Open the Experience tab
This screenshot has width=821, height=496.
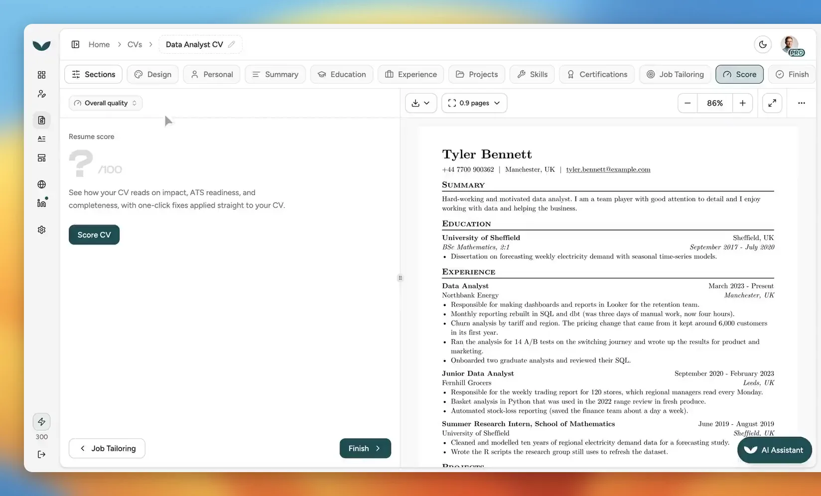point(411,74)
